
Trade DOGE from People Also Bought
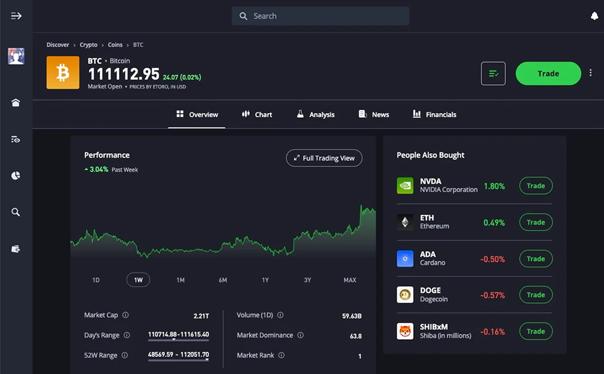[x=536, y=295]
